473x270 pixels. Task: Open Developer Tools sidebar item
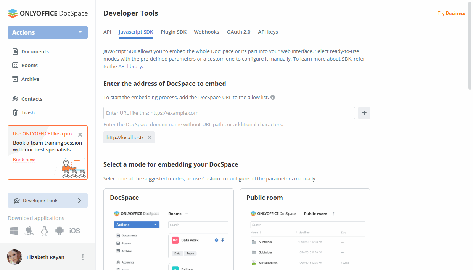[x=48, y=201]
